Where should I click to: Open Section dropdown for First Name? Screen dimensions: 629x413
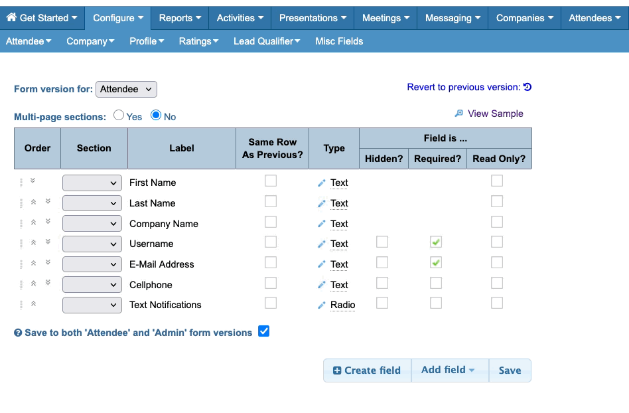click(x=92, y=183)
